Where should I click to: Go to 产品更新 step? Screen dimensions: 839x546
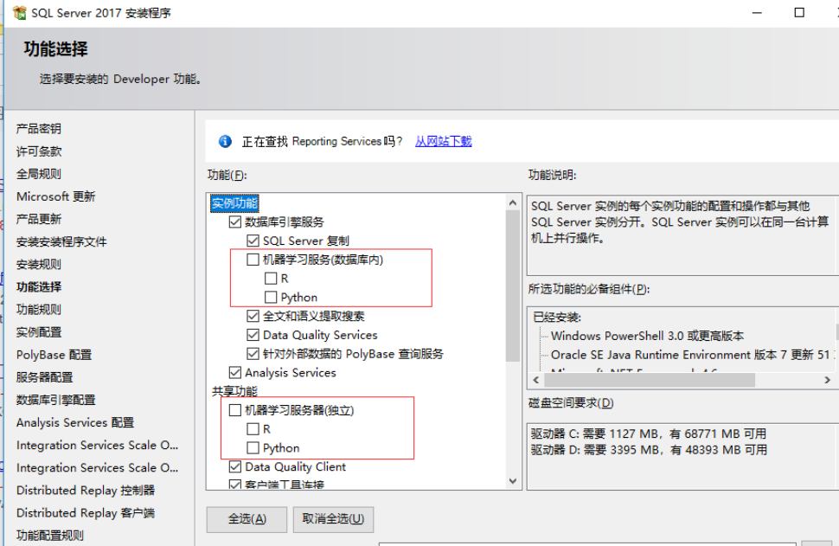point(39,219)
